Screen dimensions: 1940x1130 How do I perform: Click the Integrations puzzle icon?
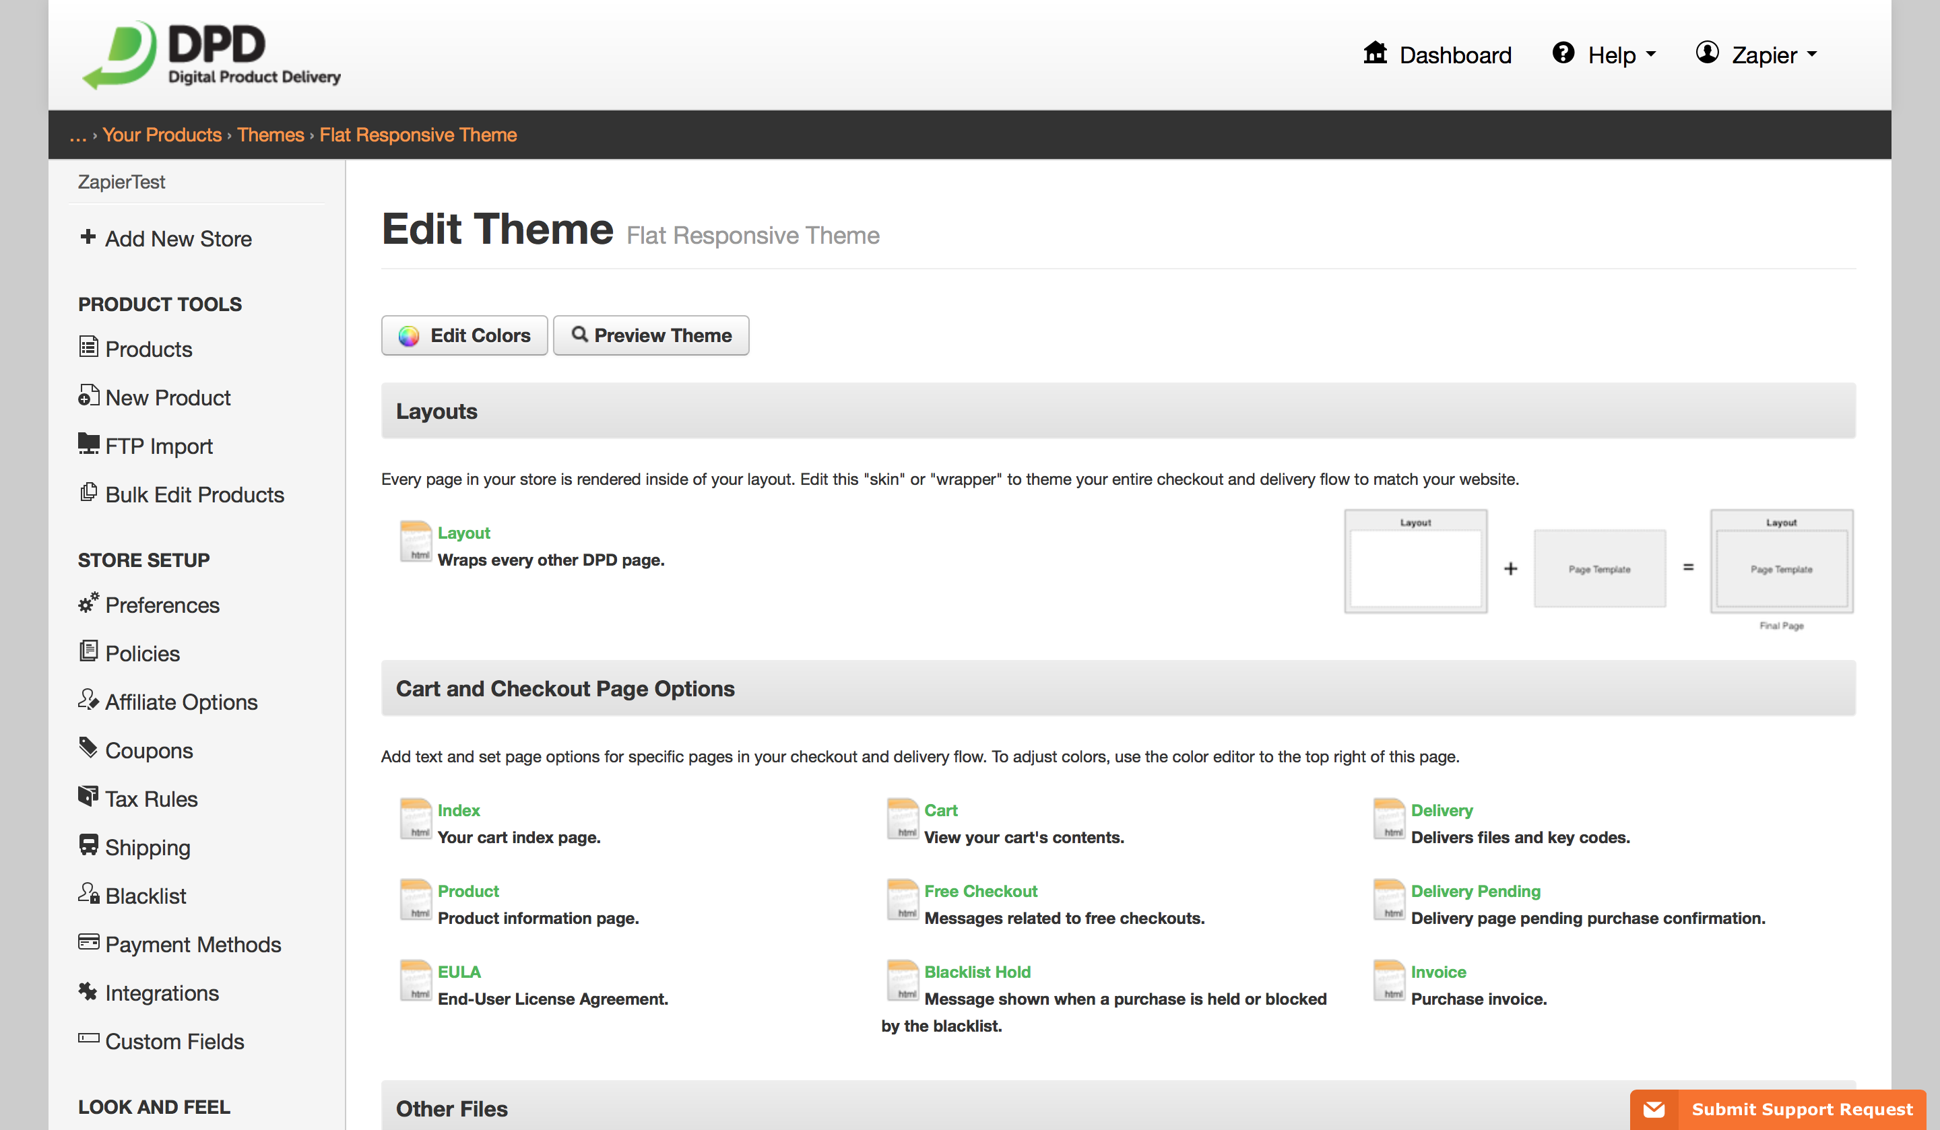88,991
